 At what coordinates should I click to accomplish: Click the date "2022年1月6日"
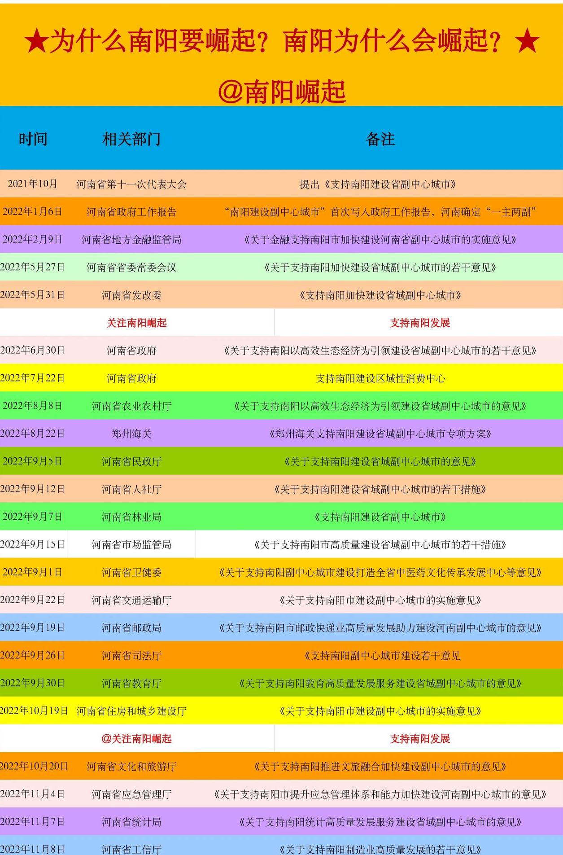click(x=33, y=212)
